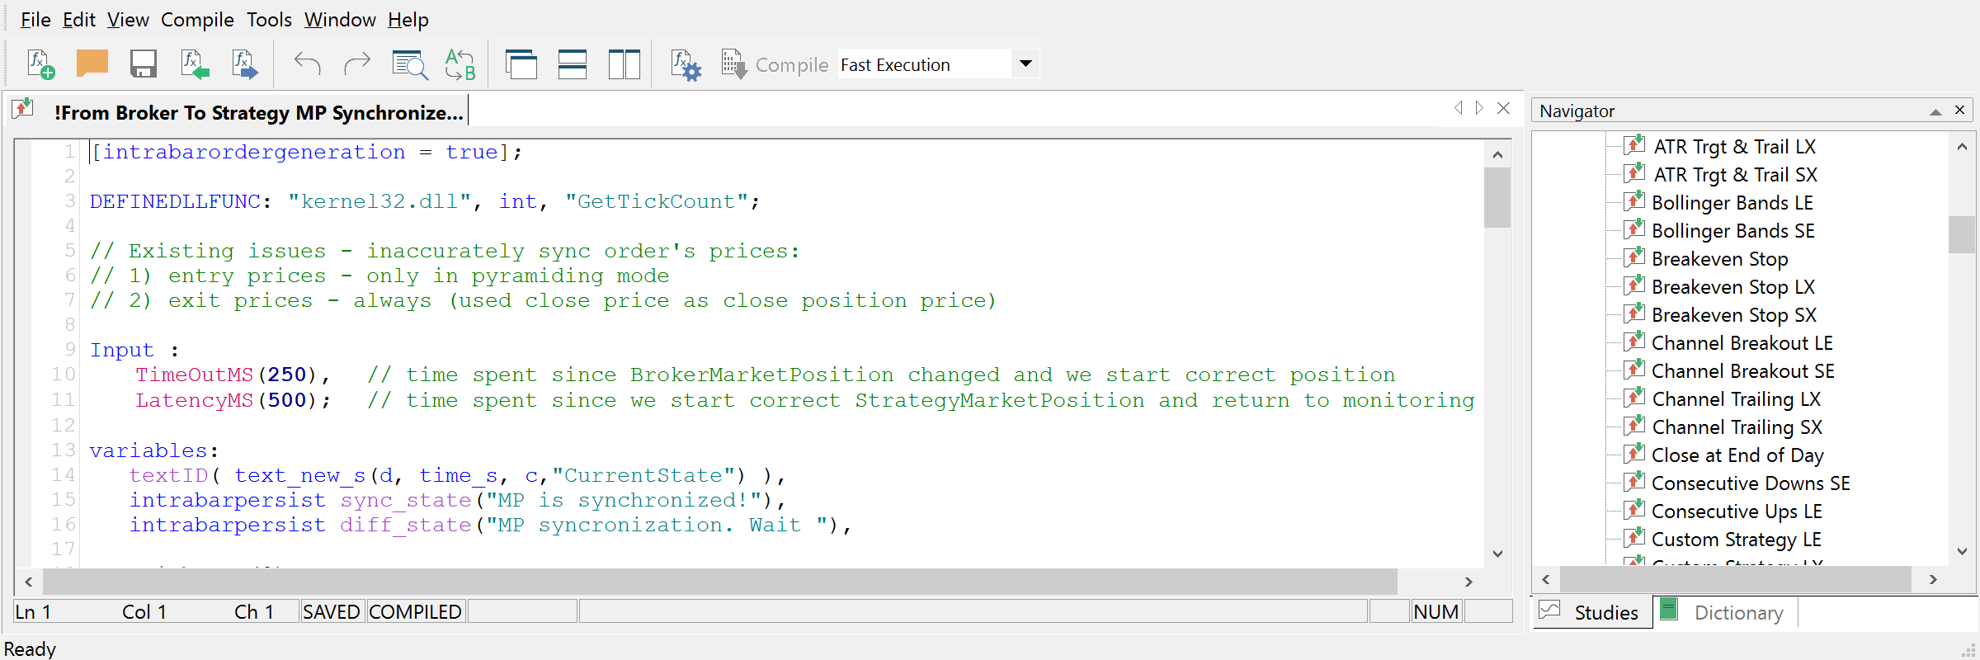Select Breakeven Stop LX study
The height and width of the screenshot is (660, 1980).
tap(1732, 287)
